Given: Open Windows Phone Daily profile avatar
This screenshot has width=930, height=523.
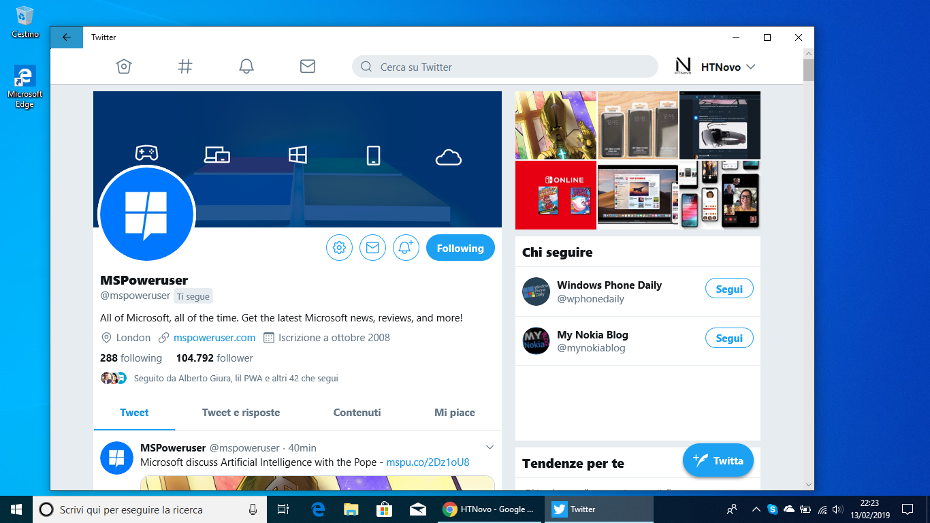Looking at the screenshot, I should pos(536,291).
